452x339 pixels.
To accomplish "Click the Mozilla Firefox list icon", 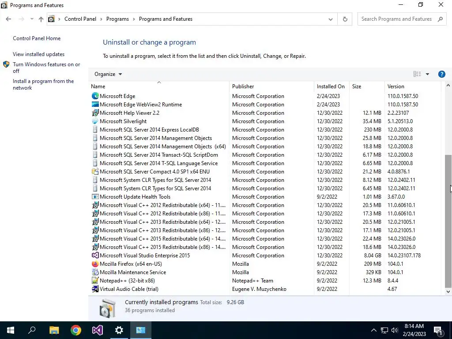I will [95, 264].
